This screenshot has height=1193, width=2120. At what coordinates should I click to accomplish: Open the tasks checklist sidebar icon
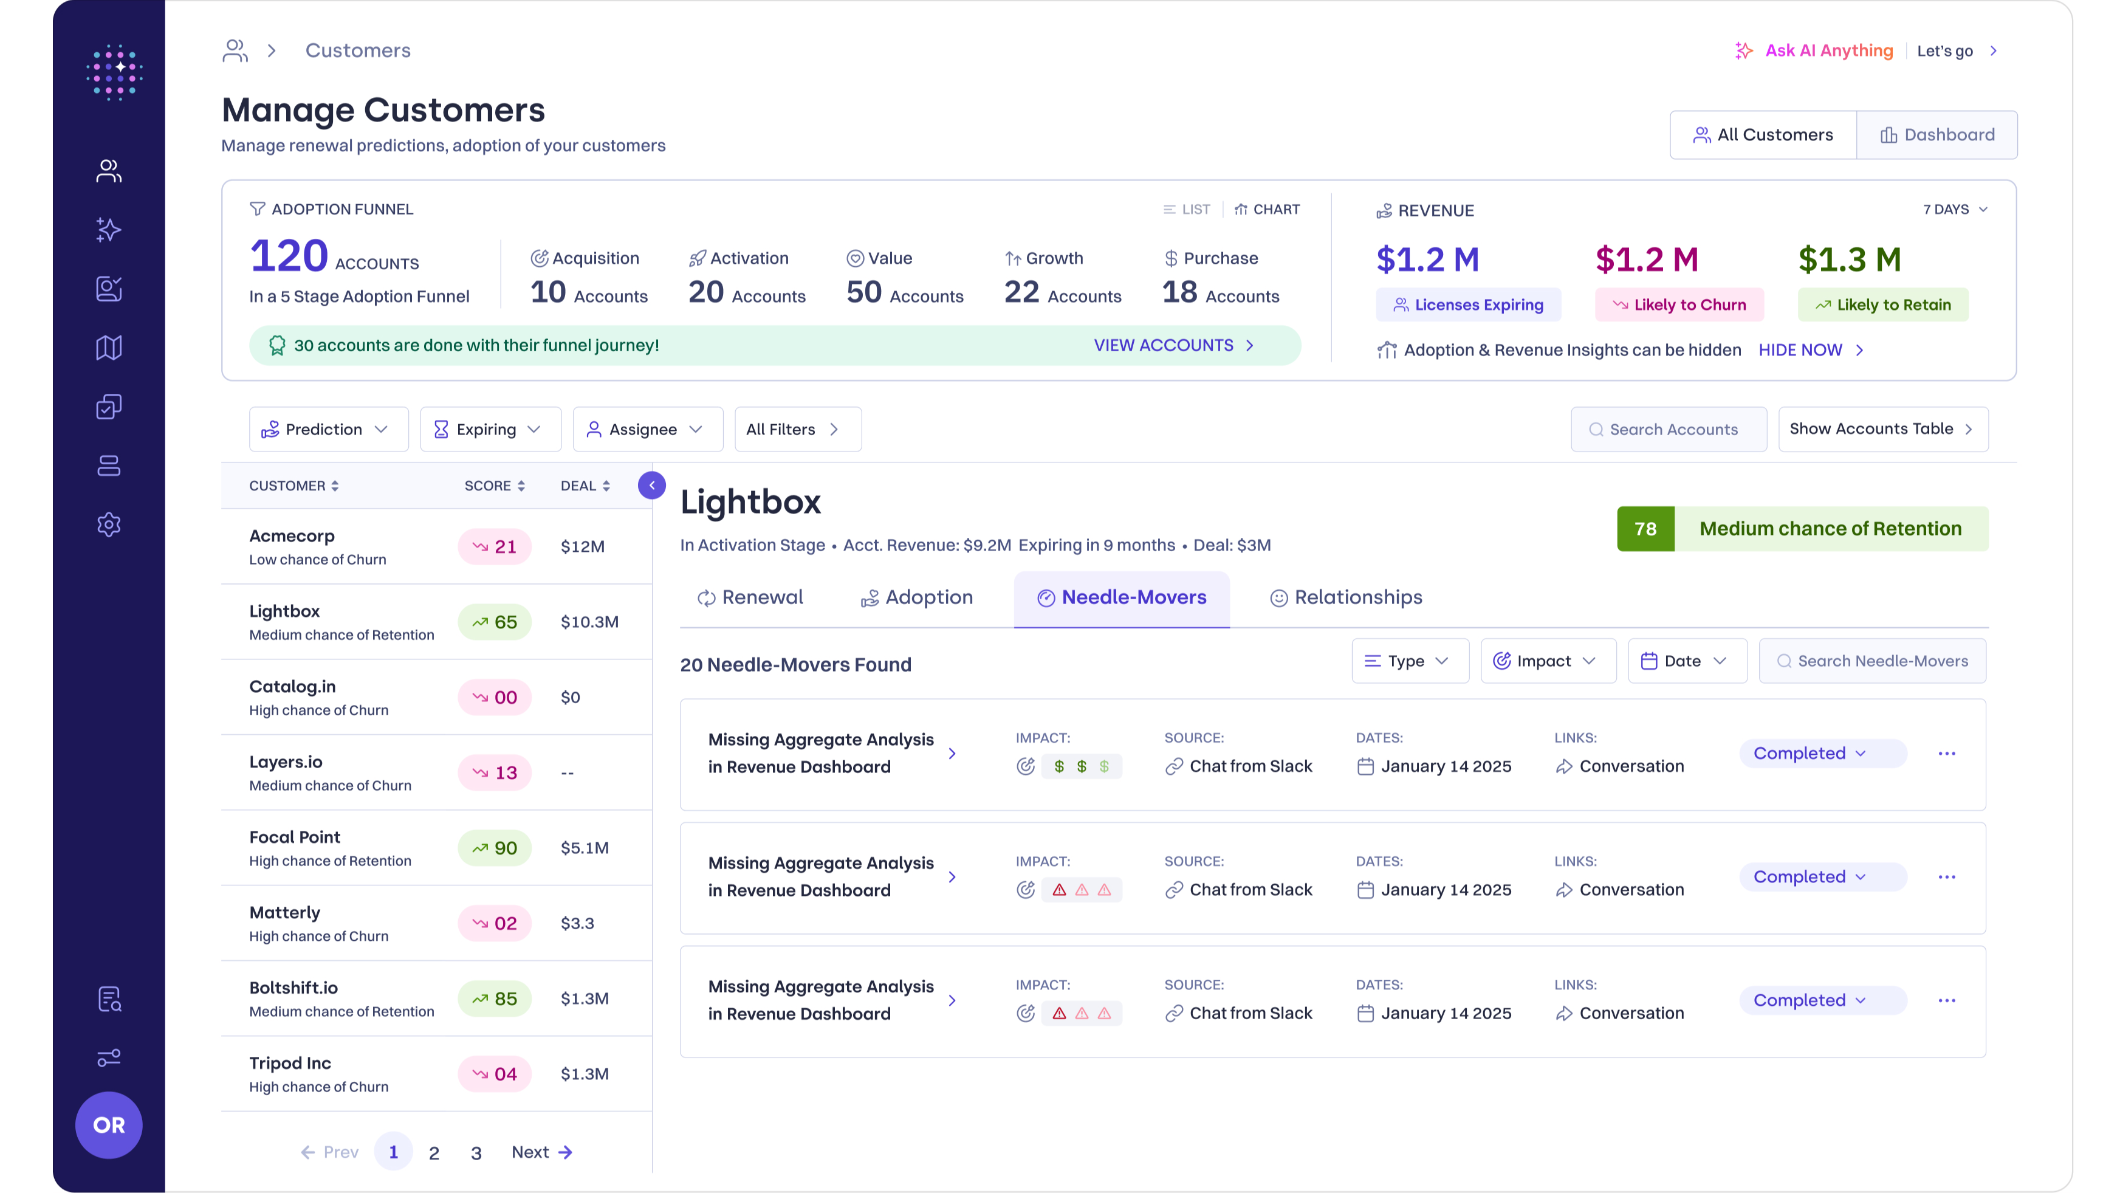pyautogui.click(x=109, y=407)
